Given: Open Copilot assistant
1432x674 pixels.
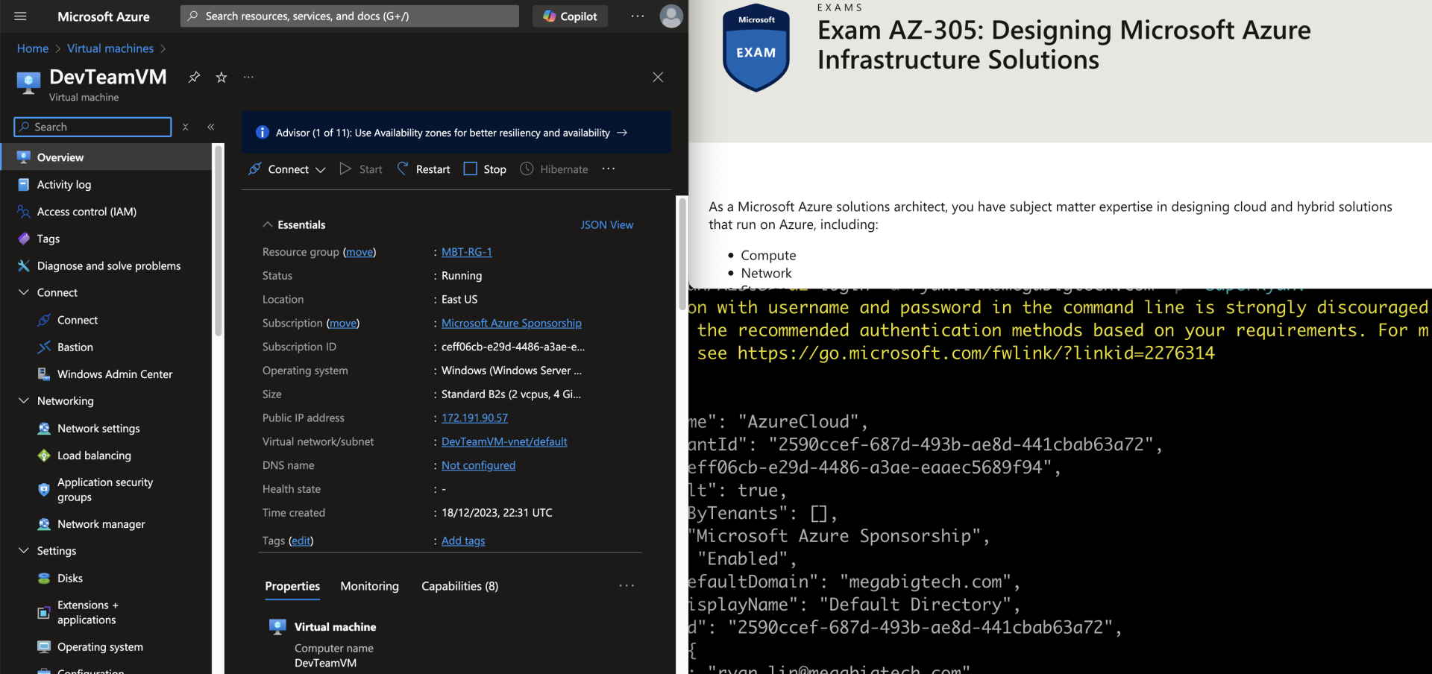Looking at the screenshot, I should [570, 16].
